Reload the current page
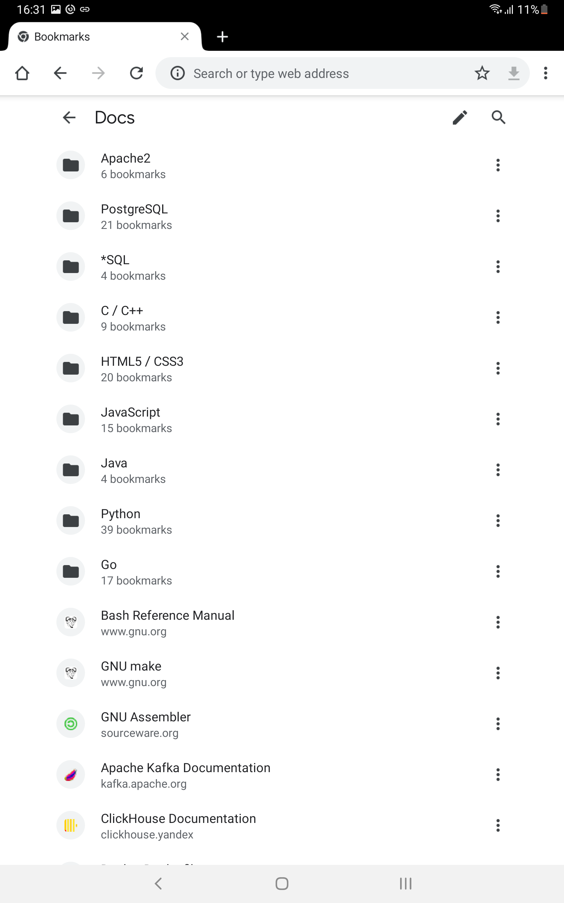564x903 pixels. pyautogui.click(x=136, y=73)
